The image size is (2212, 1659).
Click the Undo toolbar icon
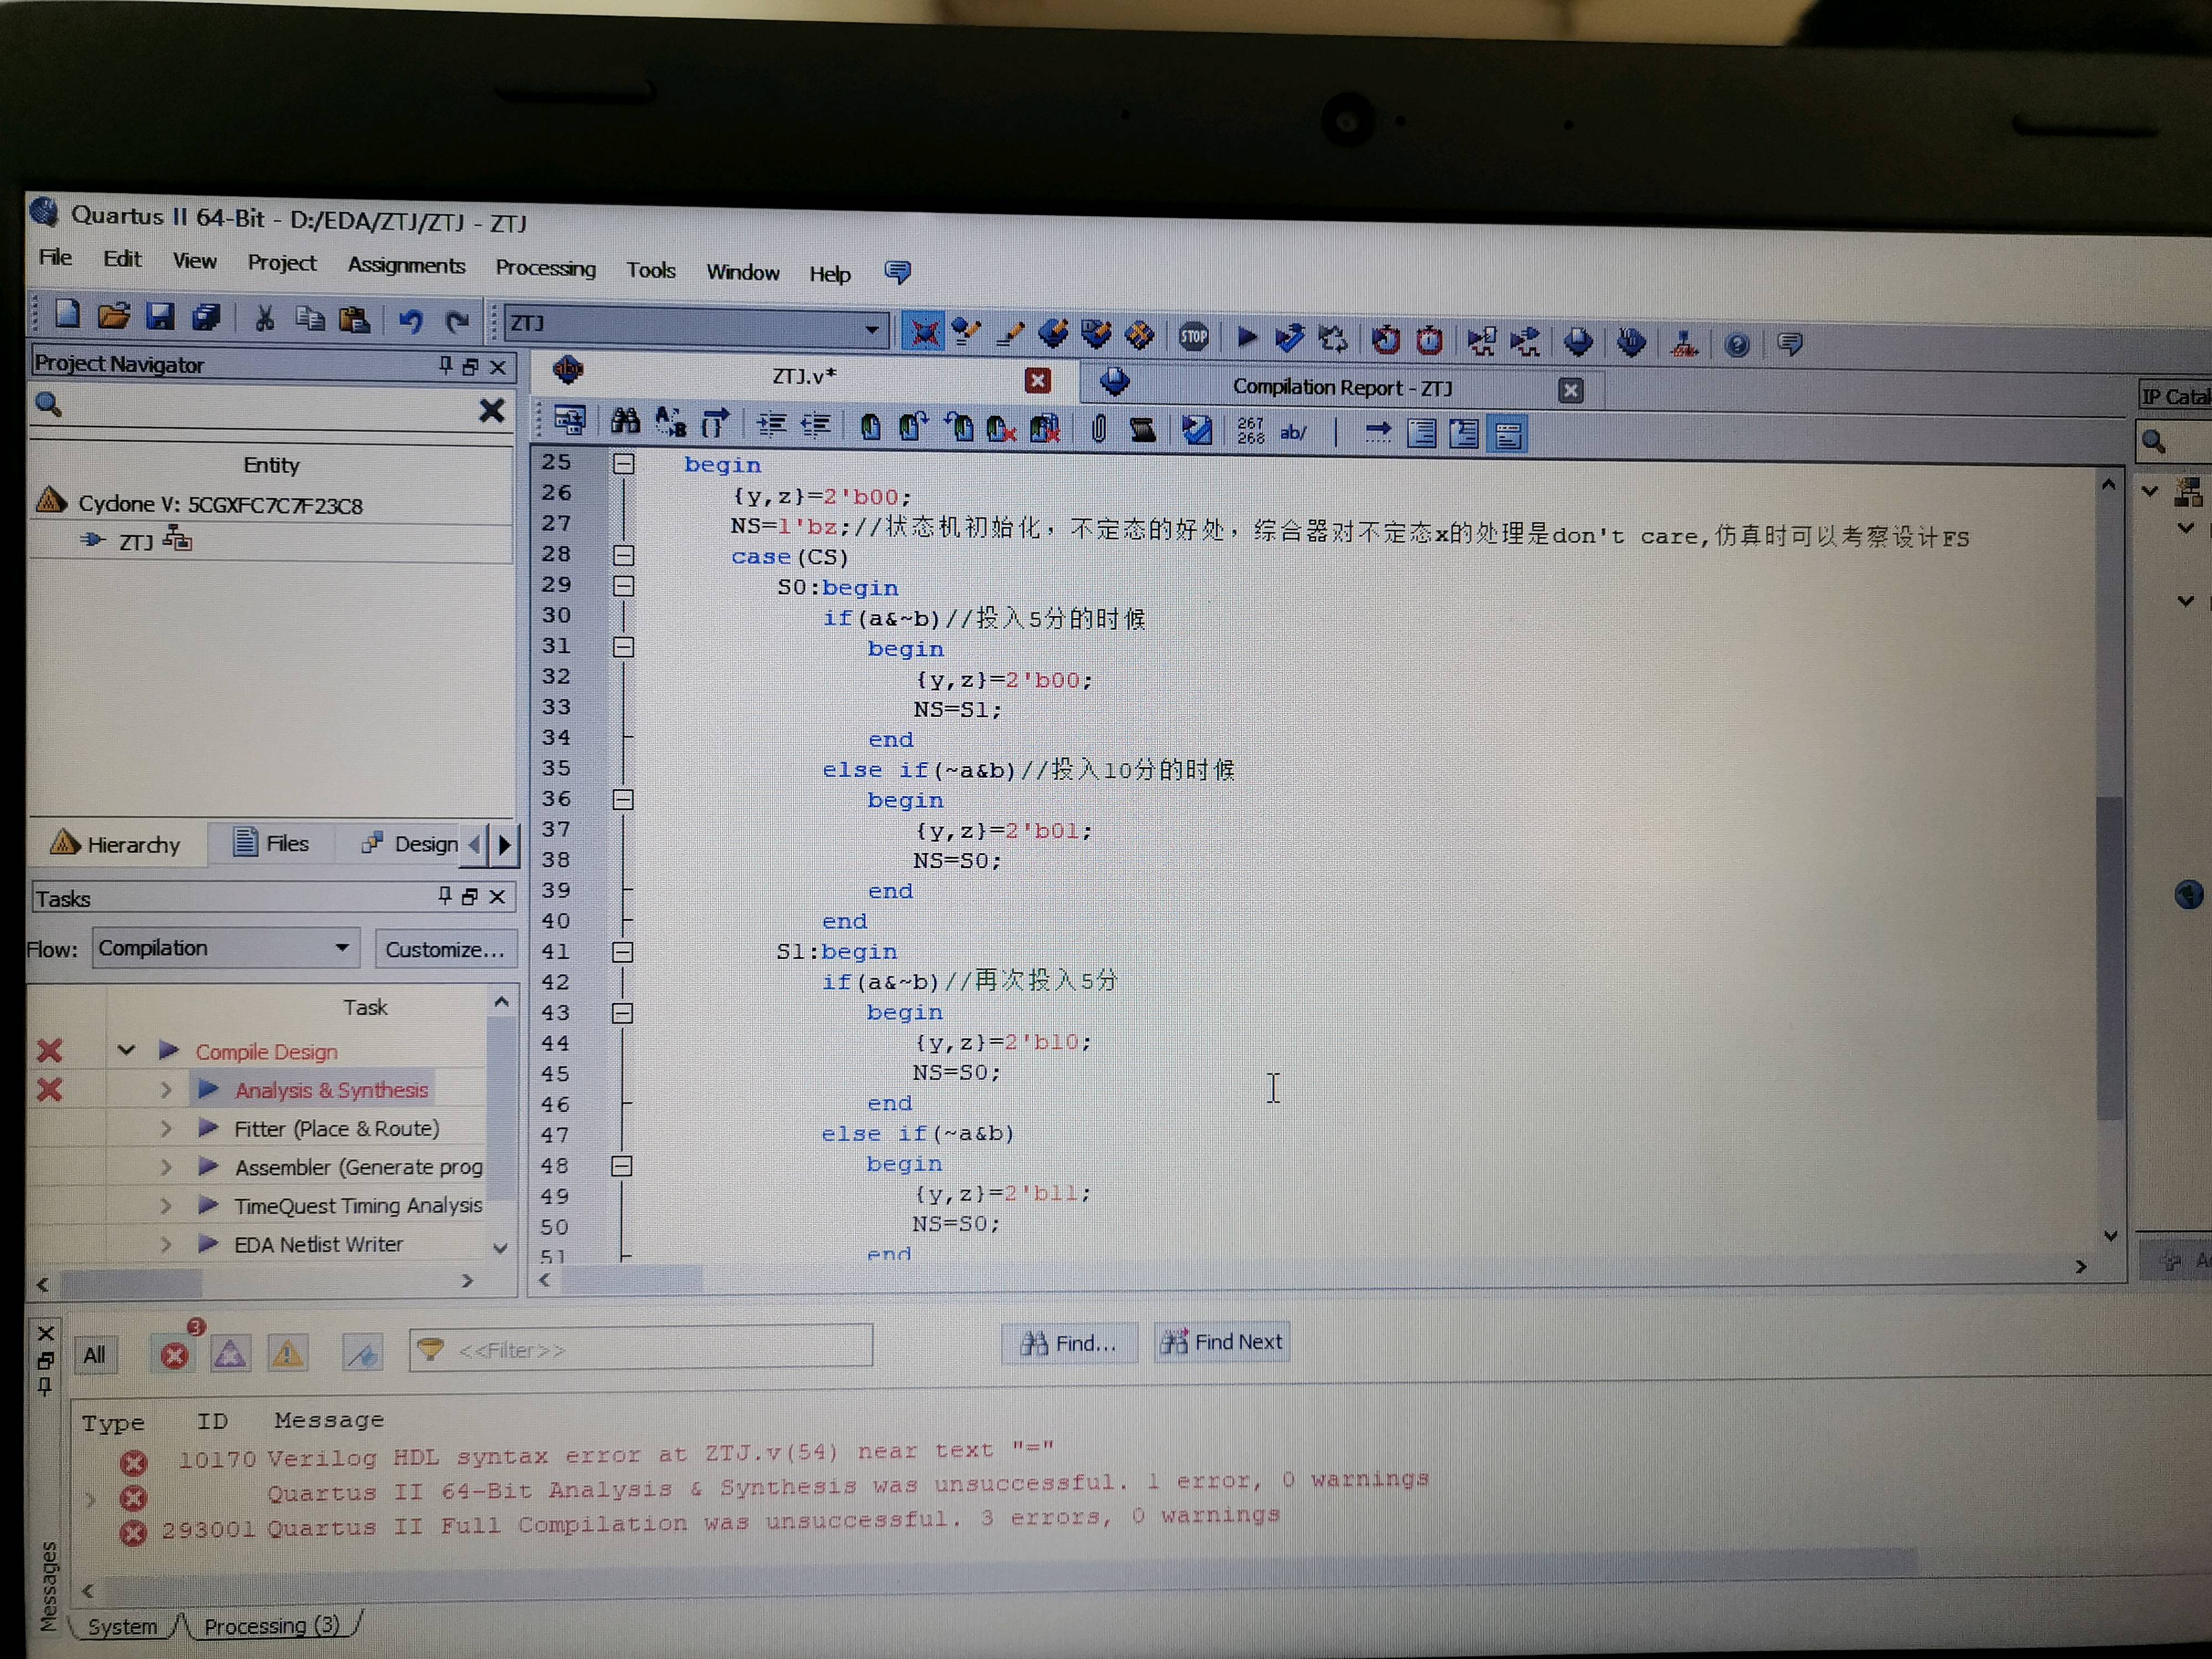pyautogui.click(x=410, y=321)
